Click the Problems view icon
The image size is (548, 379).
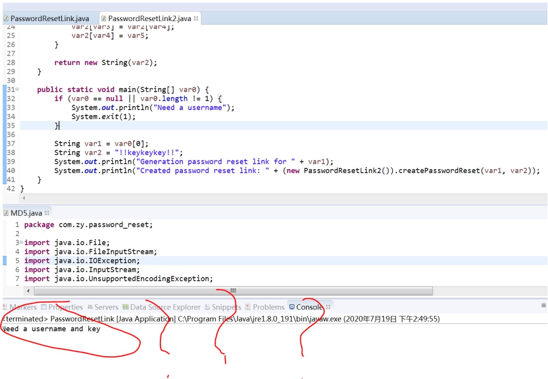(x=248, y=307)
